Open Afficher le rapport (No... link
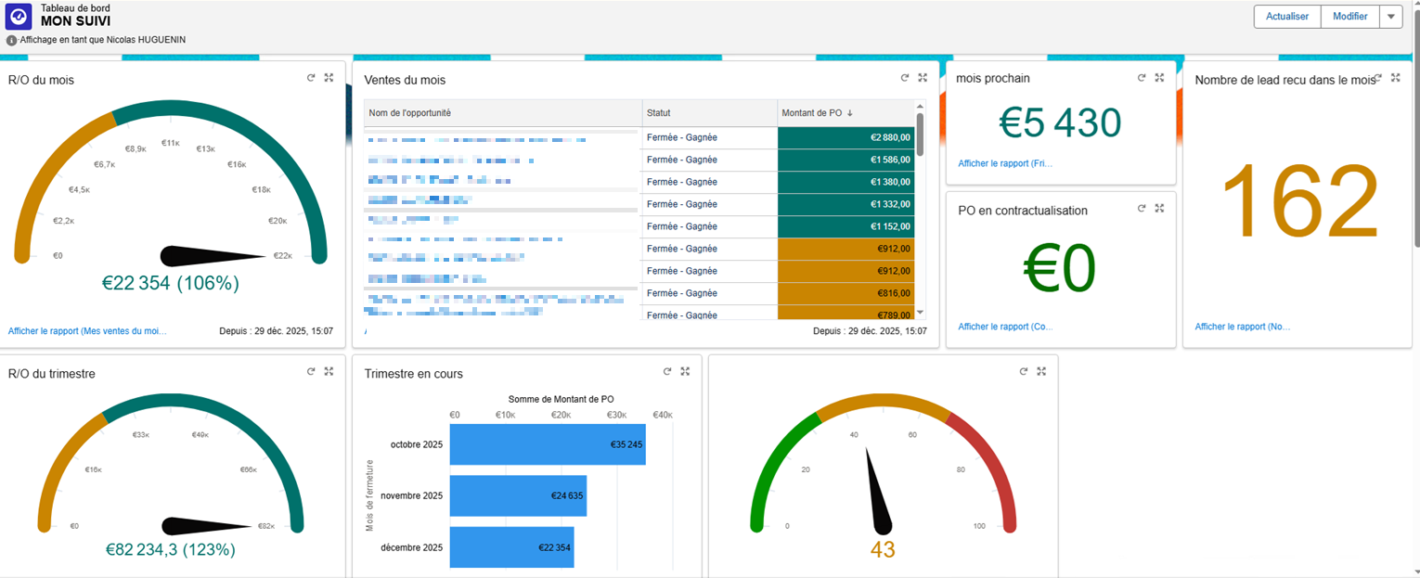This screenshot has width=1420, height=578. (x=1243, y=327)
